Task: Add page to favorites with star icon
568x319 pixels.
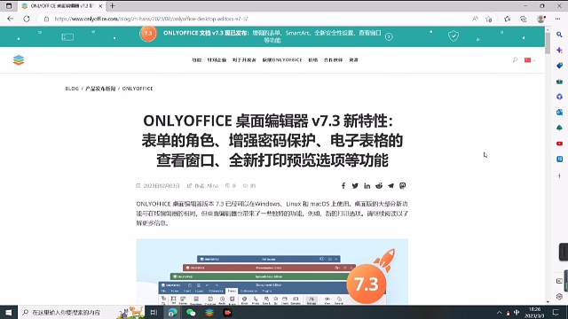Action: [489, 19]
